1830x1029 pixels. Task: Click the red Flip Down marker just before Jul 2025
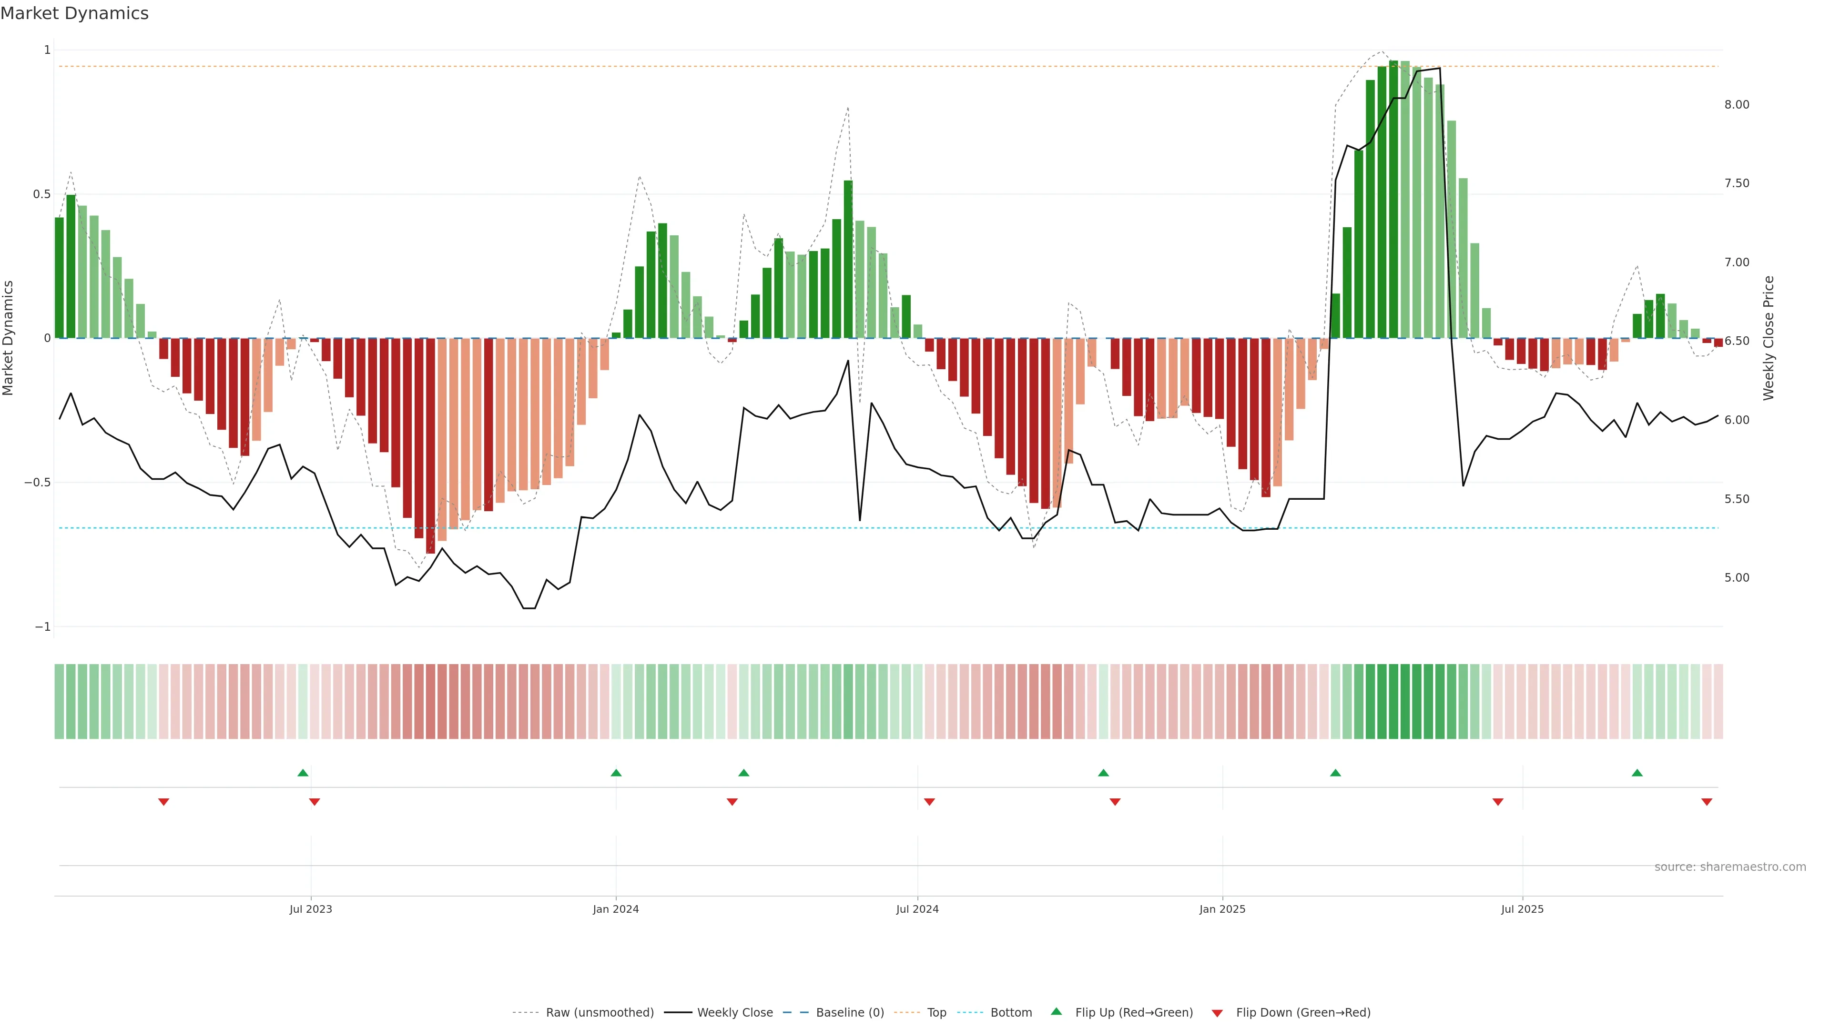(x=1497, y=802)
